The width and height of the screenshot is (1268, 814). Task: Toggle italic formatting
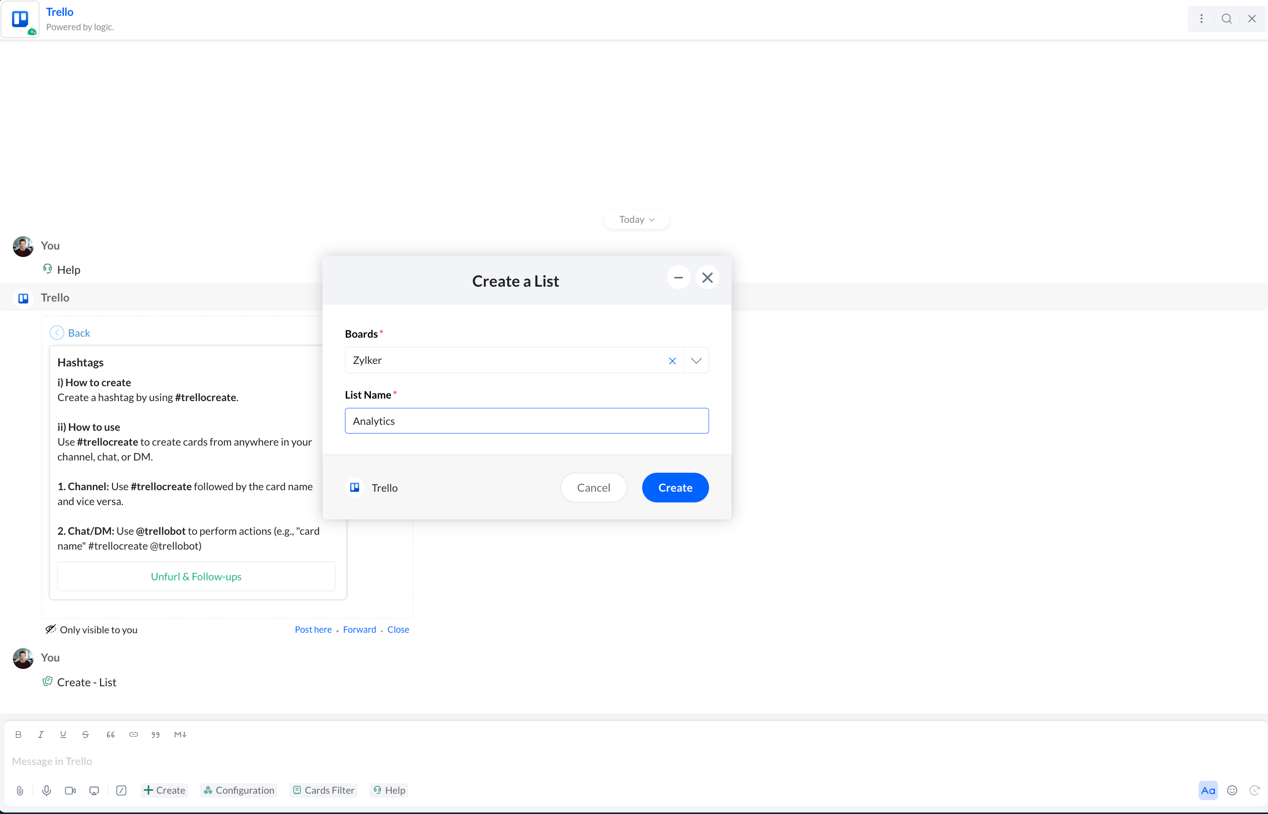(x=41, y=735)
